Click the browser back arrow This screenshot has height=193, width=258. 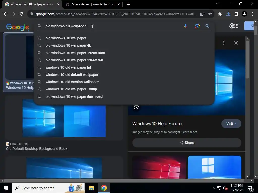[6, 14]
